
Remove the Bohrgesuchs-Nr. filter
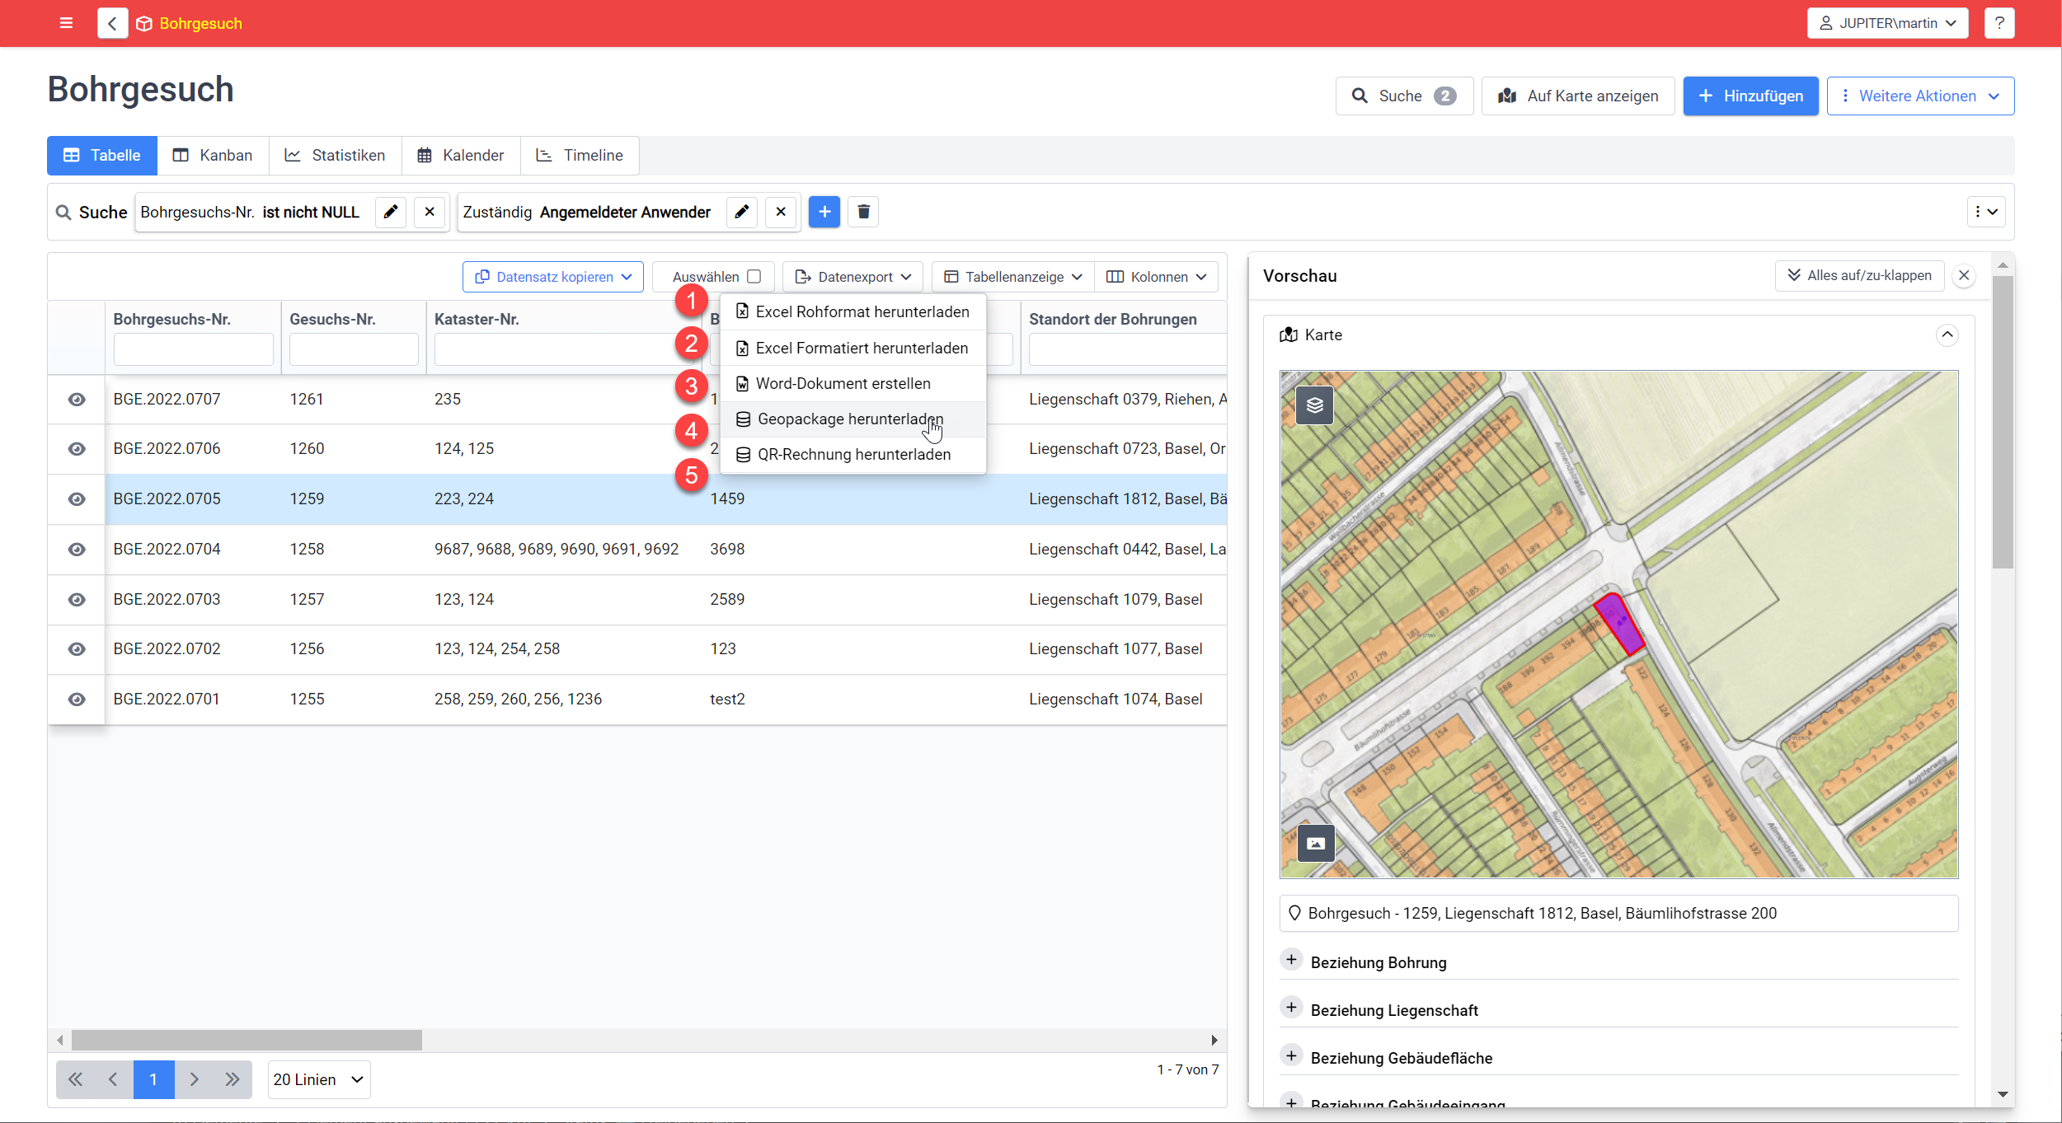pos(430,212)
